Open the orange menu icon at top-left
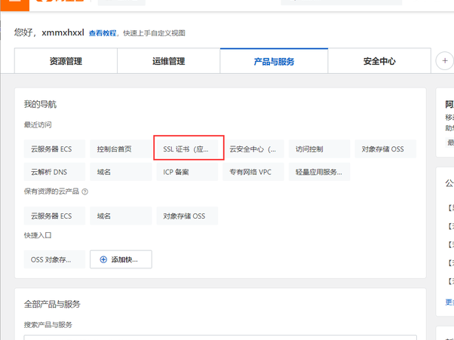This screenshot has width=454, height=340. tap(15, 5)
